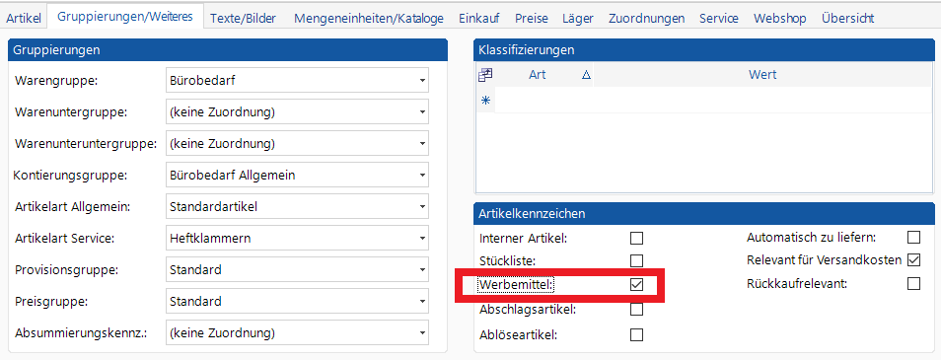The width and height of the screenshot is (941, 360).
Task: Enable the Interner Artikel checkbox
Action: (x=637, y=239)
